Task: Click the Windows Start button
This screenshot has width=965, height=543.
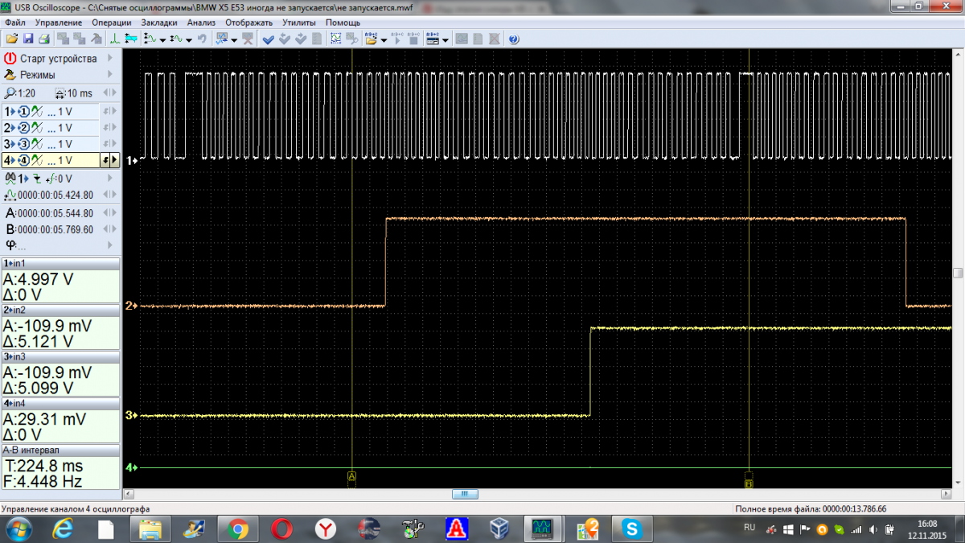Action: (18, 529)
